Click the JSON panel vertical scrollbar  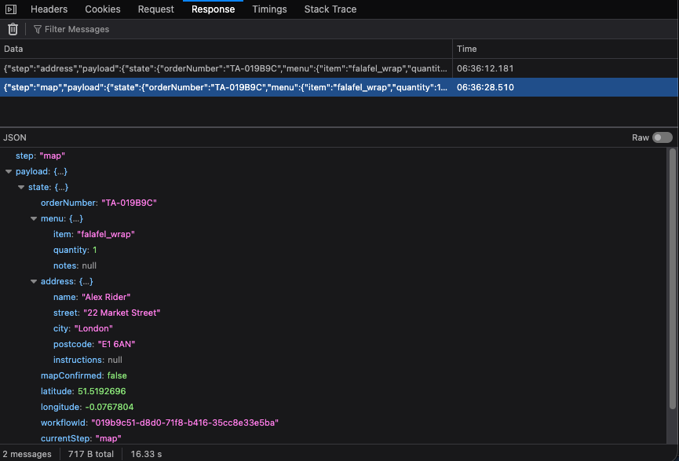pos(672,279)
